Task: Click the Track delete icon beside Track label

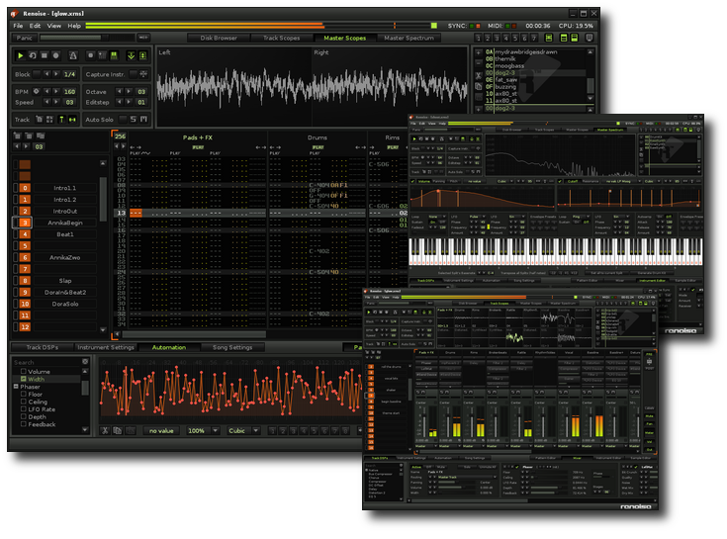Action: tap(40, 120)
